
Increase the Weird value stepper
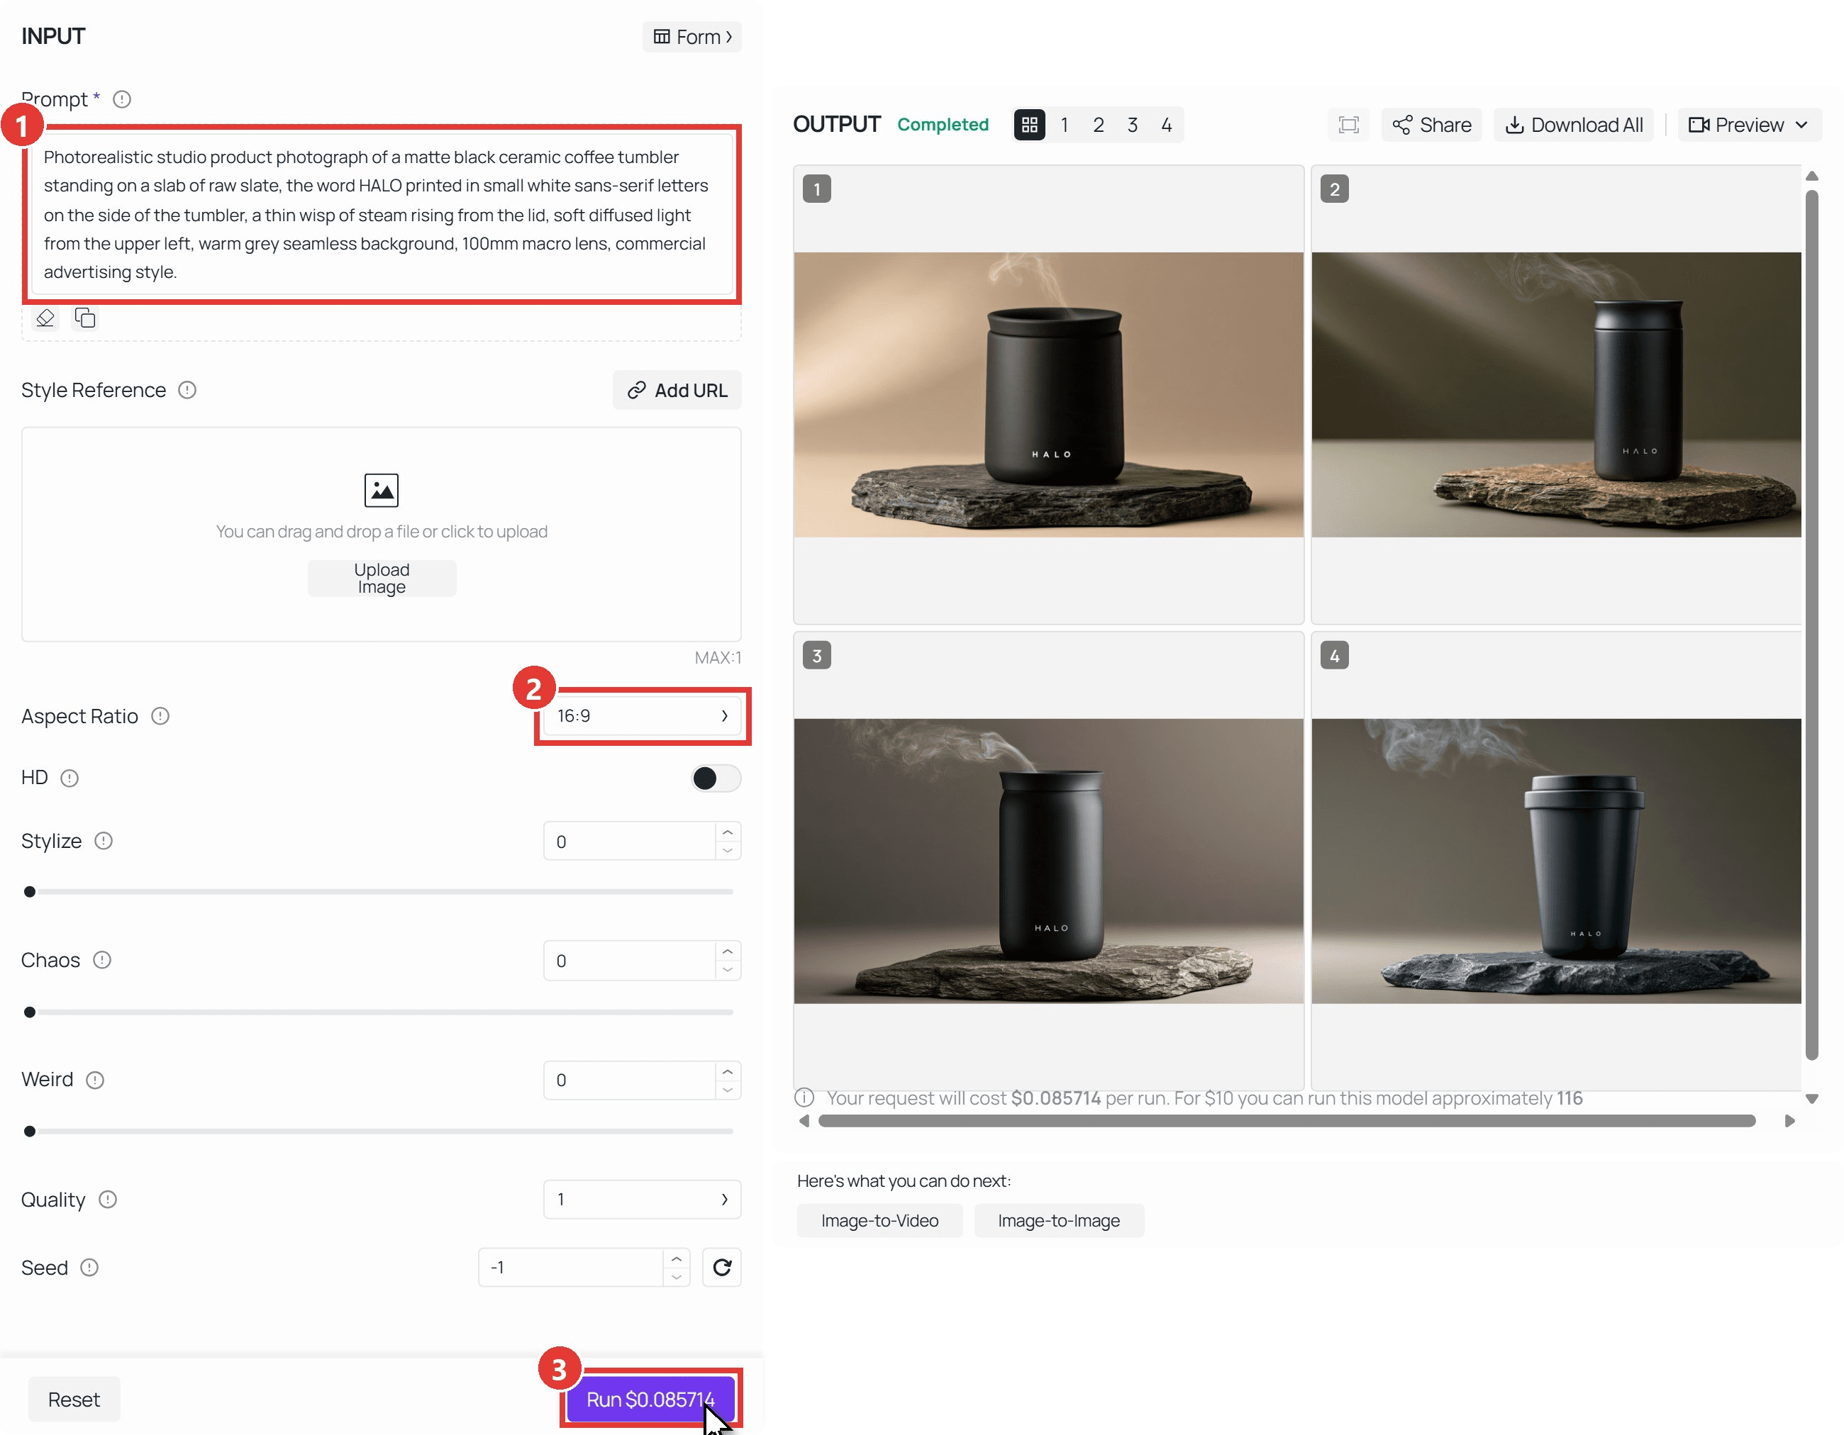coord(728,1071)
